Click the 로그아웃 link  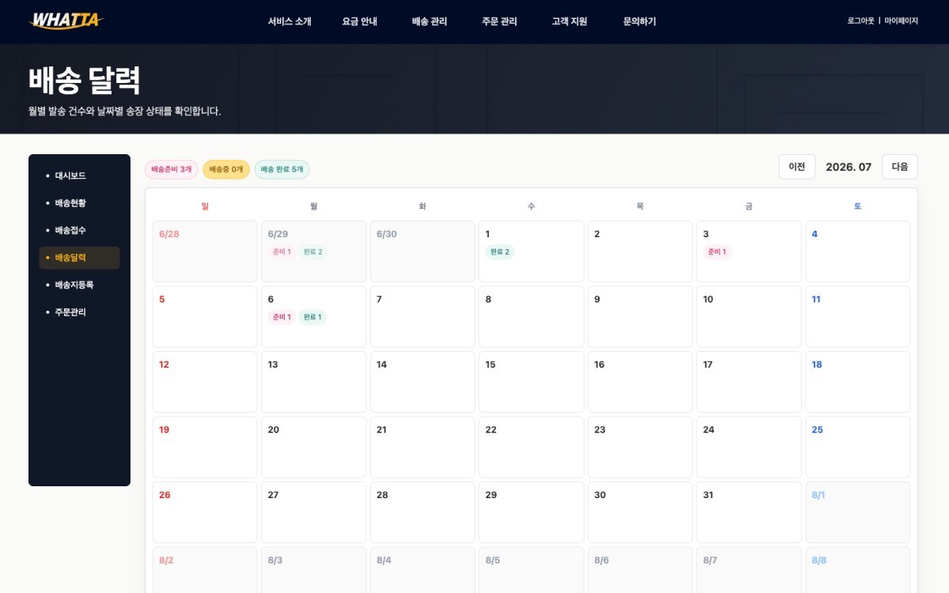coord(861,21)
